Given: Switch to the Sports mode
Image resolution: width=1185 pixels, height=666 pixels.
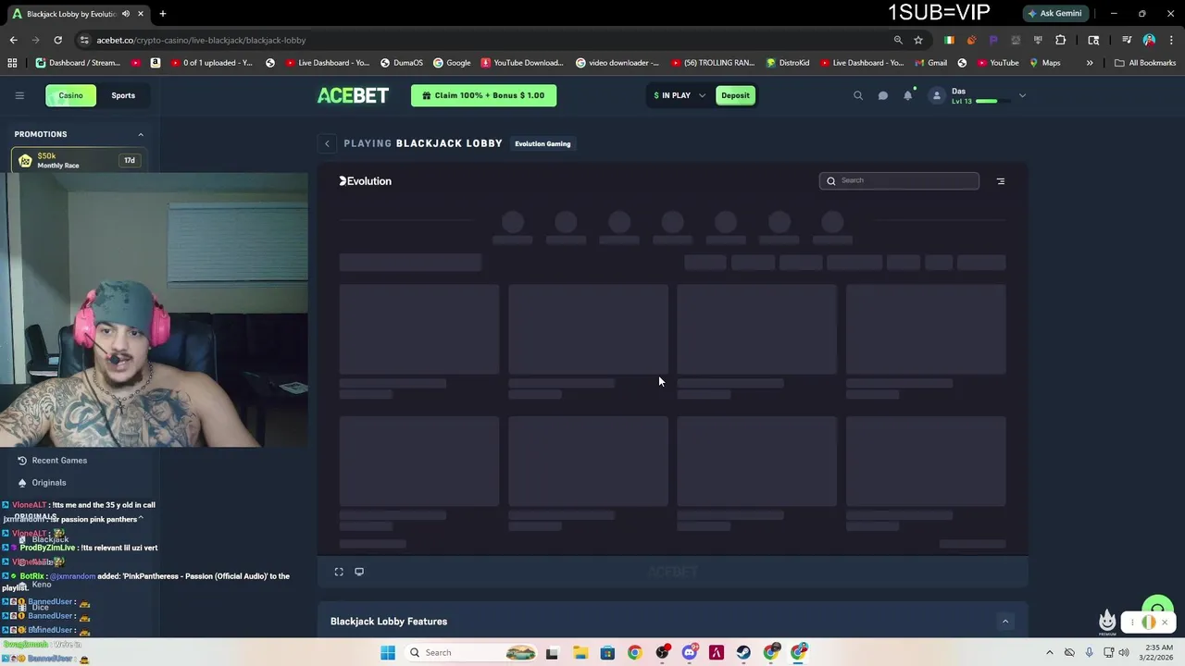Looking at the screenshot, I should point(123,95).
